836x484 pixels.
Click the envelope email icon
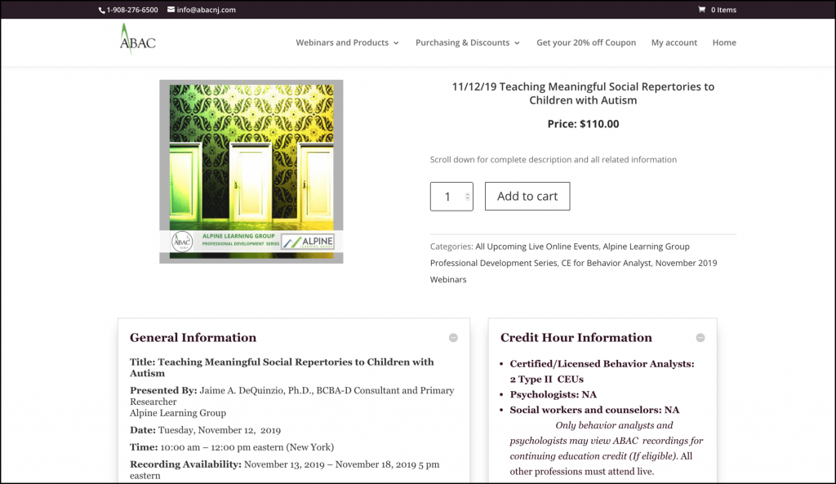[x=171, y=10]
